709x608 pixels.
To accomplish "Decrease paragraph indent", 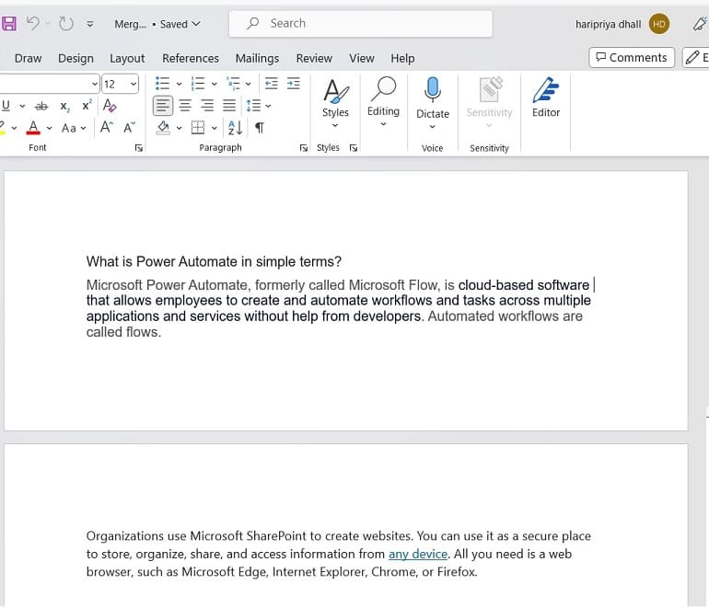I will pos(271,84).
